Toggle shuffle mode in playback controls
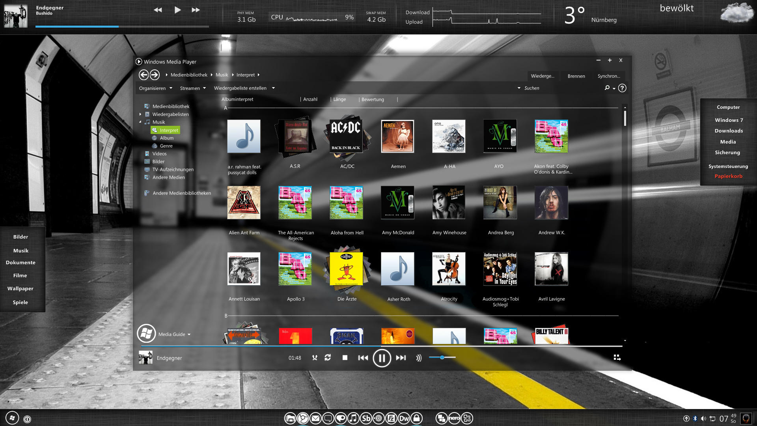Image resolution: width=757 pixels, height=426 pixels. pos(315,358)
